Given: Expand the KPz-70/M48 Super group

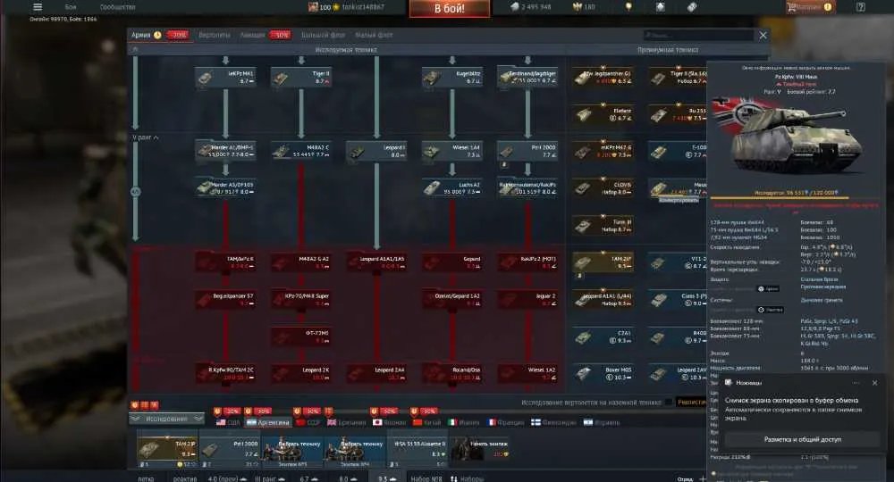Looking at the screenshot, I should (301, 299).
